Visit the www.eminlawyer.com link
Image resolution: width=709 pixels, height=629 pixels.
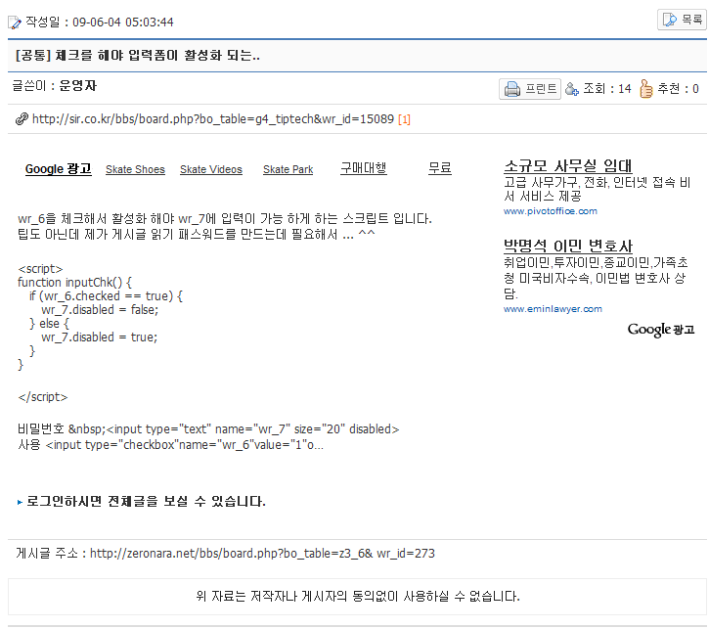point(553,308)
